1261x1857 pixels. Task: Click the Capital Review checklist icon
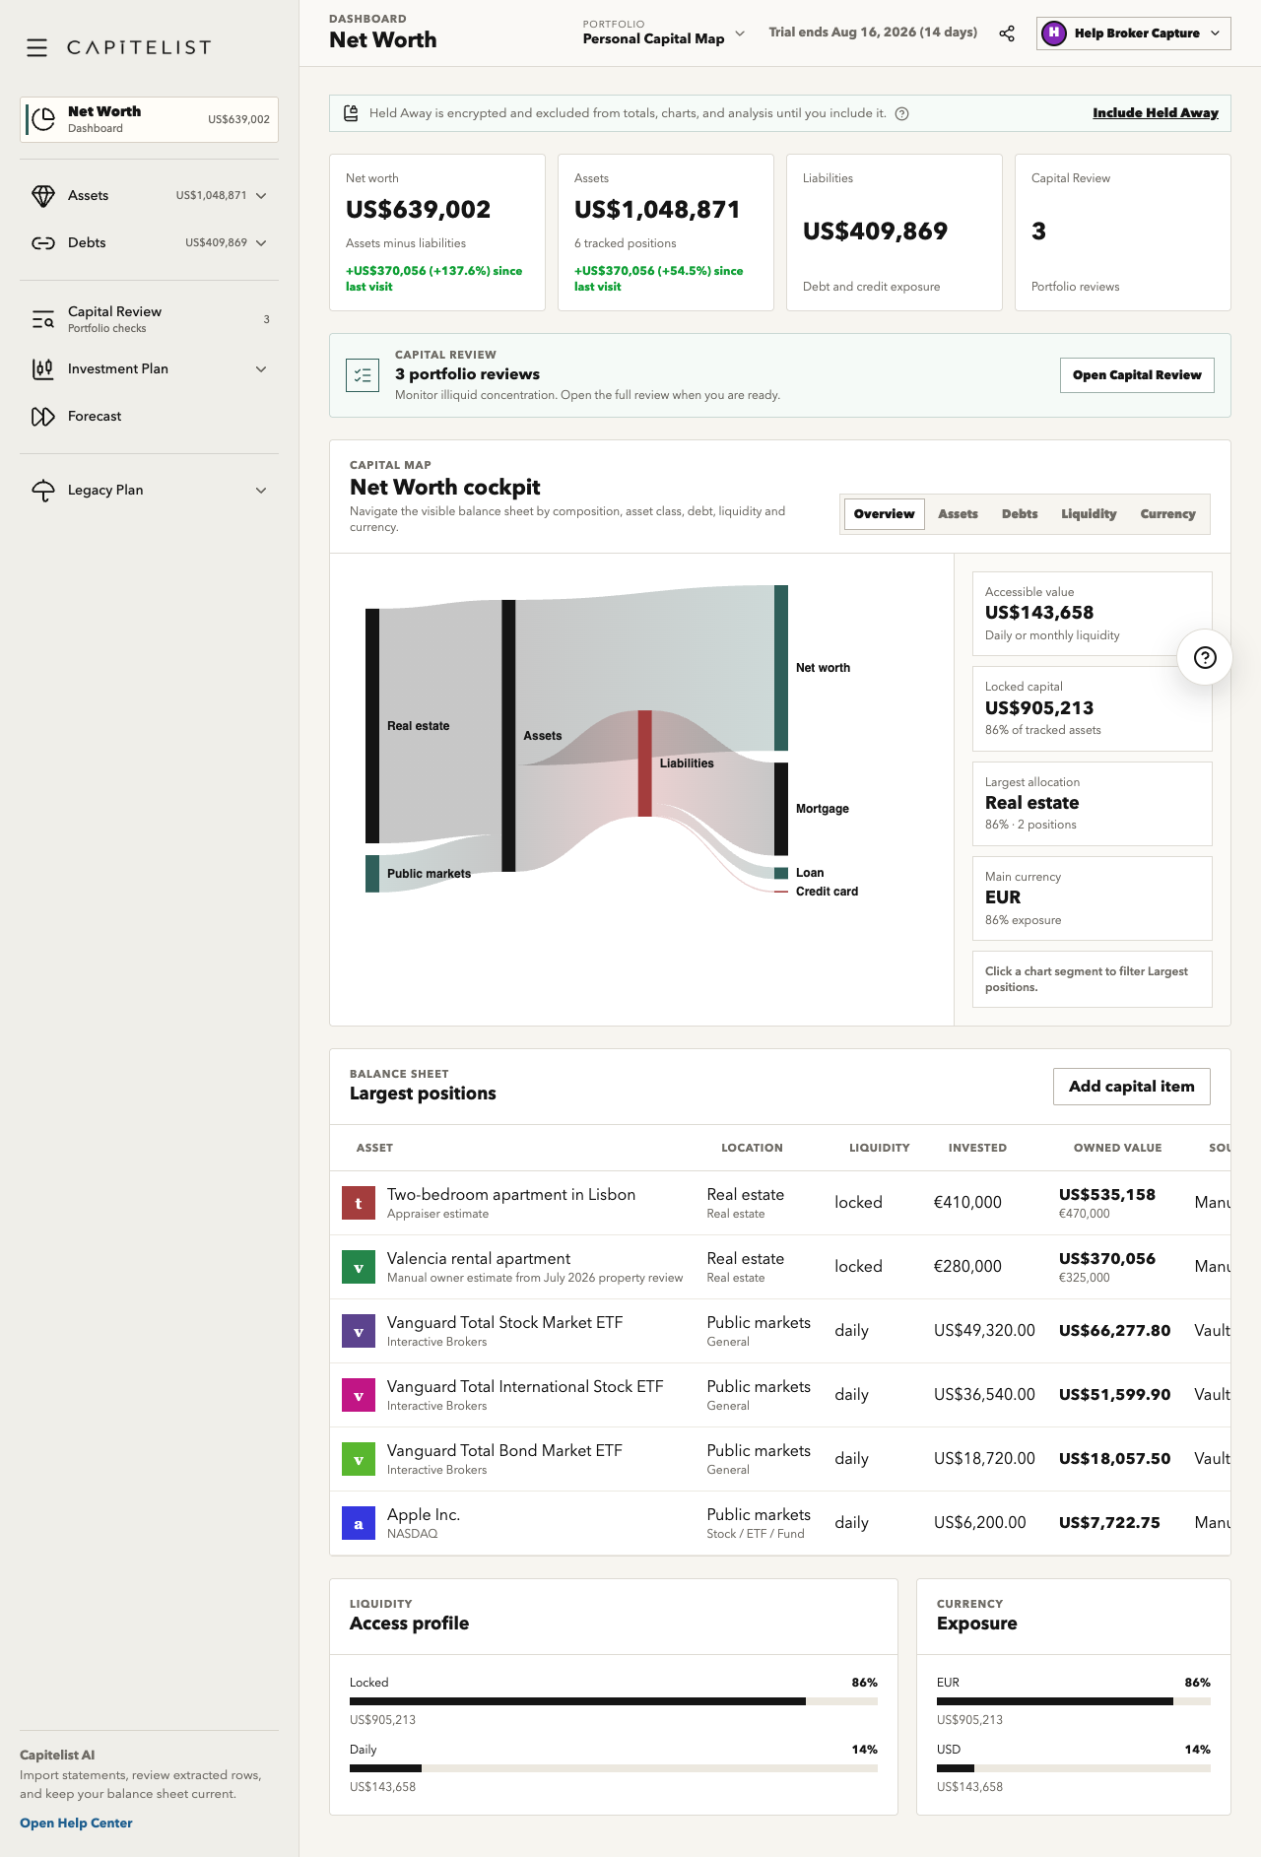click(363, 375)
